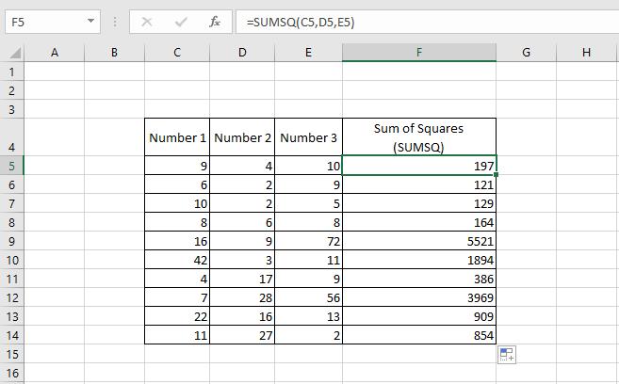Select the cell containing 17

(x=242, y=279)
